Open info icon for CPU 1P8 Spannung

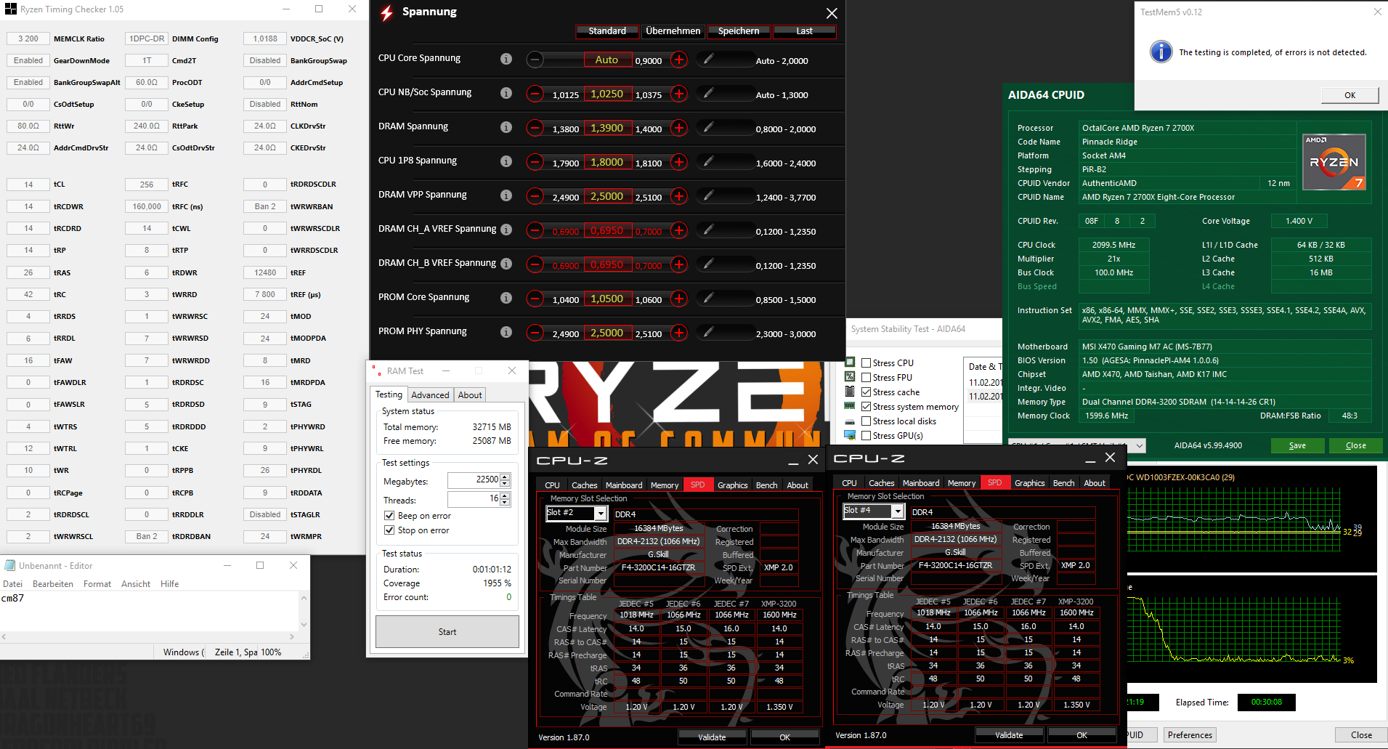(x=506, y=161)
